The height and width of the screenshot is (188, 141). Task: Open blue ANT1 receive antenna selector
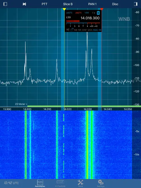coord(69,13)
